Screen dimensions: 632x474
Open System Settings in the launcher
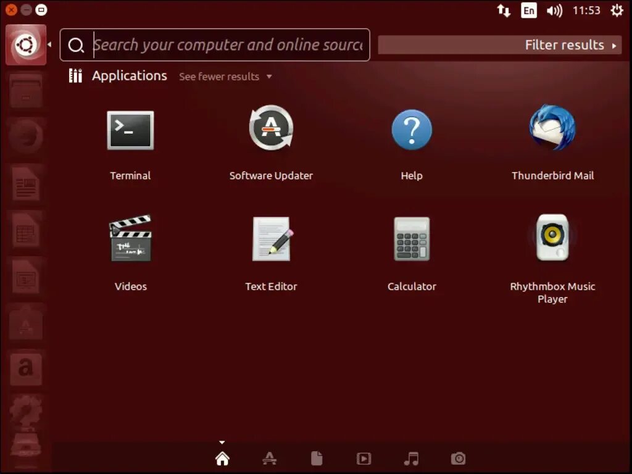click(x=26, y=412)
